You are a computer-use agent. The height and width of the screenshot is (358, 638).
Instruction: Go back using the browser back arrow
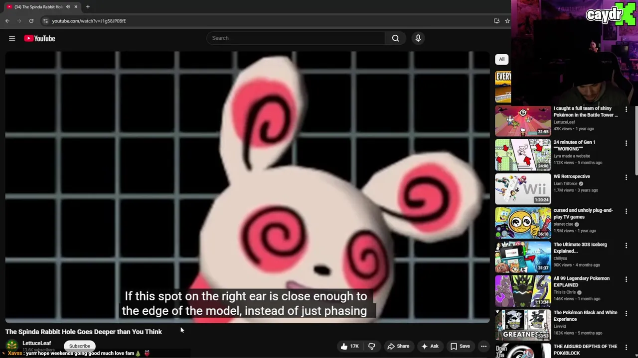pyautogui.click(x=7, y=21)
